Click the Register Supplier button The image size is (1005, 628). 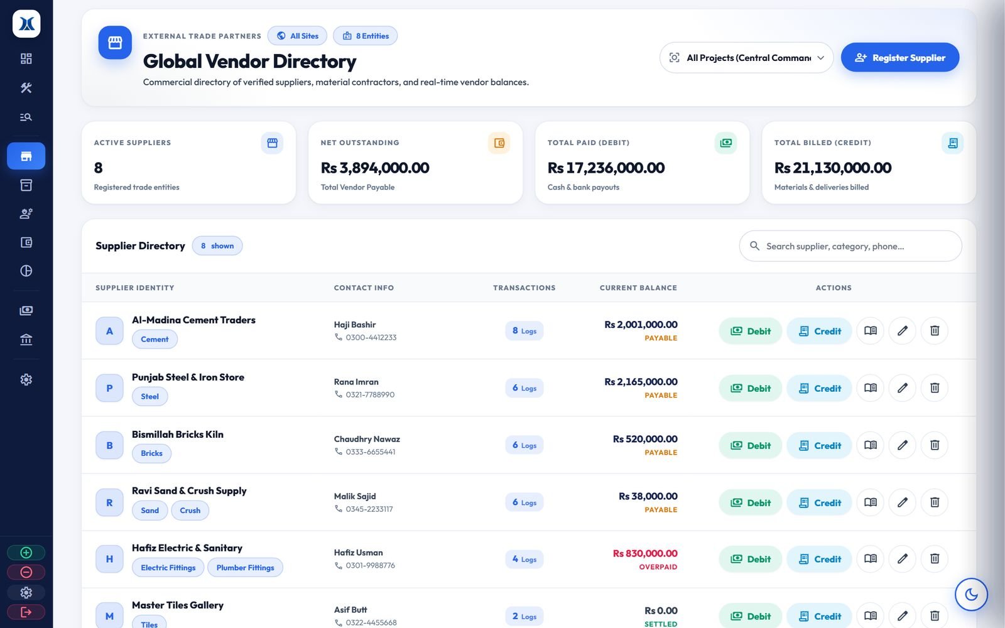[899, 58]
